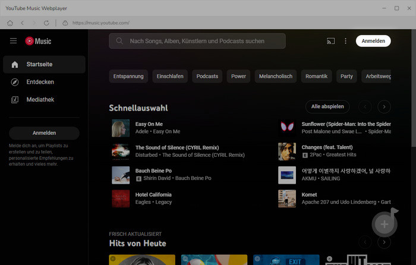Open Legacy album link

coord(163,202)
